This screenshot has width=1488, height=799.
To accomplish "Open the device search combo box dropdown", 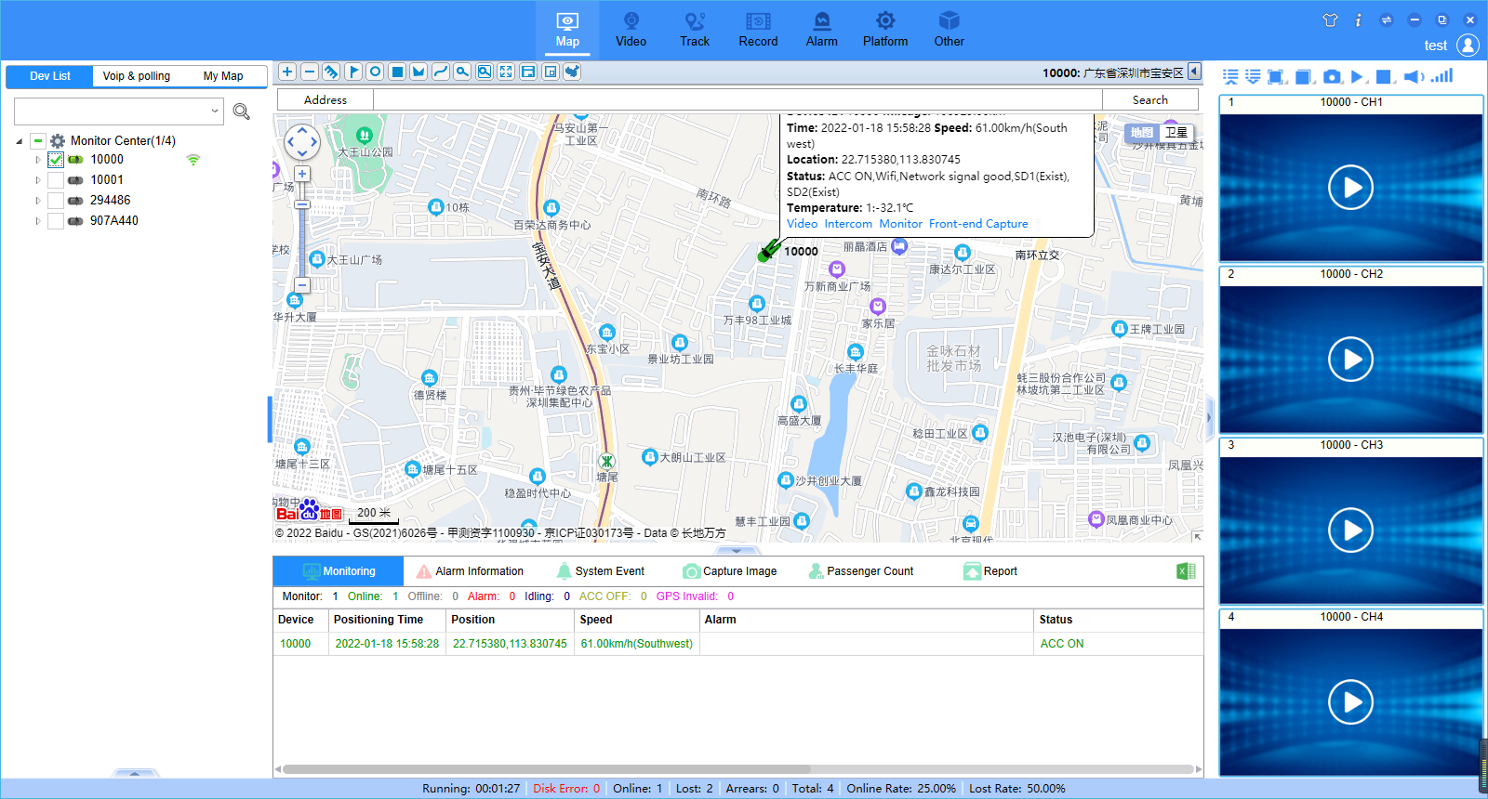I will click(x=215, y=111).
